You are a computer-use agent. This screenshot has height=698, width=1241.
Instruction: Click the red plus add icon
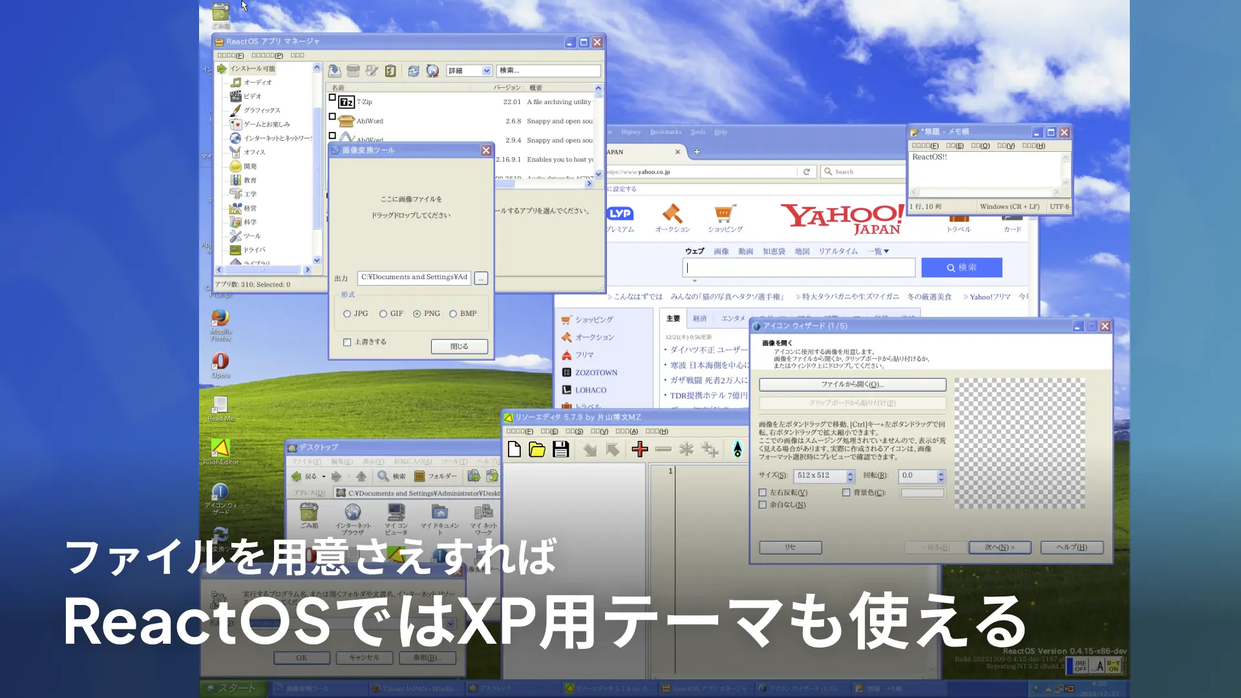[640, 450]
